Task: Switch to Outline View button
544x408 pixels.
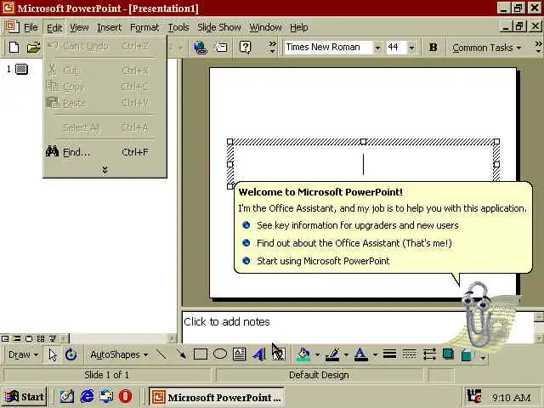Action: 17,338
